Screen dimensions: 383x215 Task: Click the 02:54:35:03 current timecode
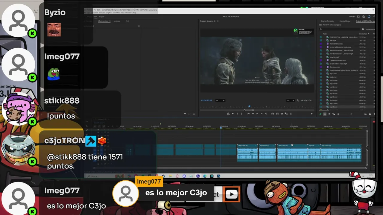[x=206, y=100]
